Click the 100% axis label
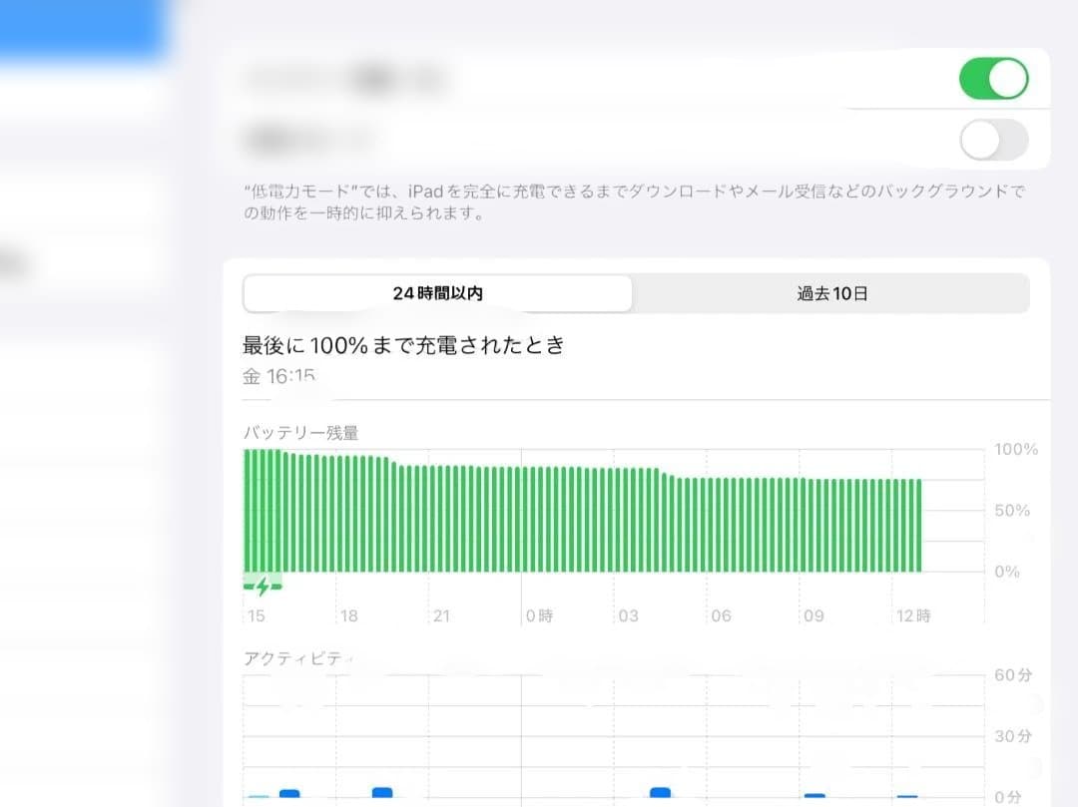The image size is (1078, 807). (1016, 449)
